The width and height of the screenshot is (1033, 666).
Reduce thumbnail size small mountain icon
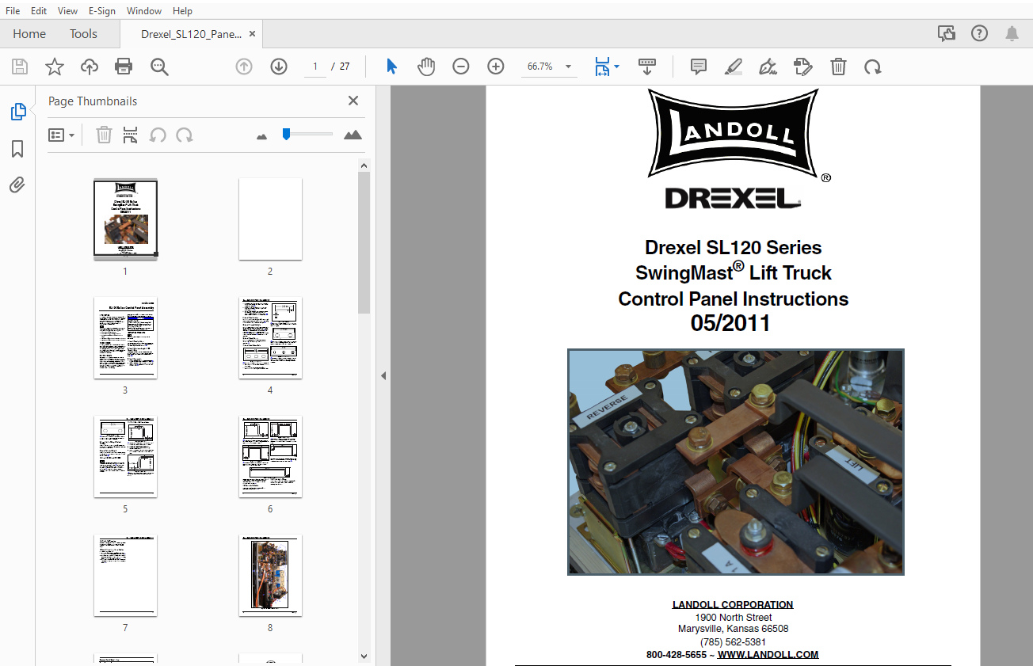[262, 136]
